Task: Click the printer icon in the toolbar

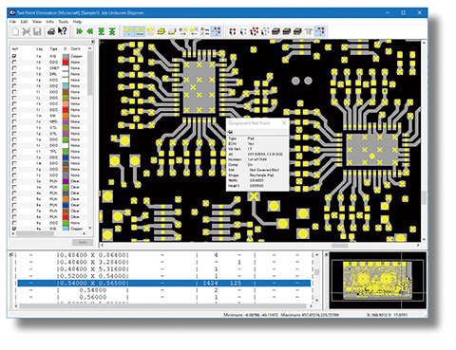Action: point(51,31)
